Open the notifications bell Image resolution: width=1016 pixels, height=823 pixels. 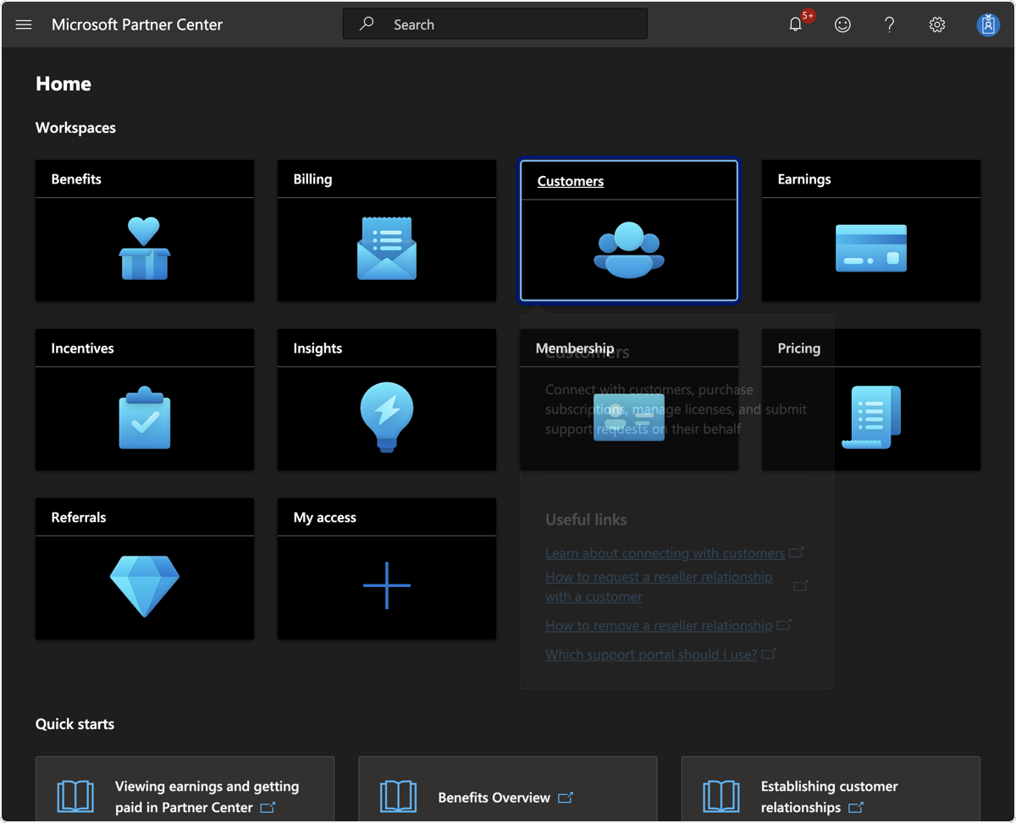pyautogui.click(x=795, y=25)
